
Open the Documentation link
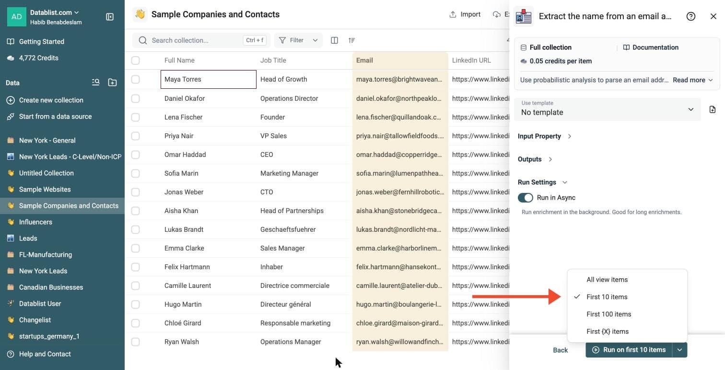tap(651, 48)
